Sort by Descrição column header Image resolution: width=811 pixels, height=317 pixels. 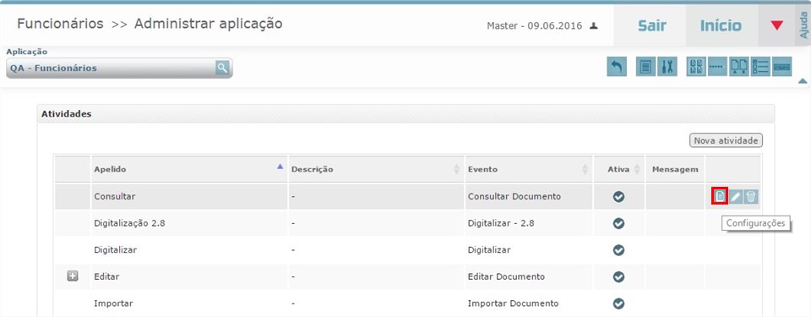click(x=376, y=169)
